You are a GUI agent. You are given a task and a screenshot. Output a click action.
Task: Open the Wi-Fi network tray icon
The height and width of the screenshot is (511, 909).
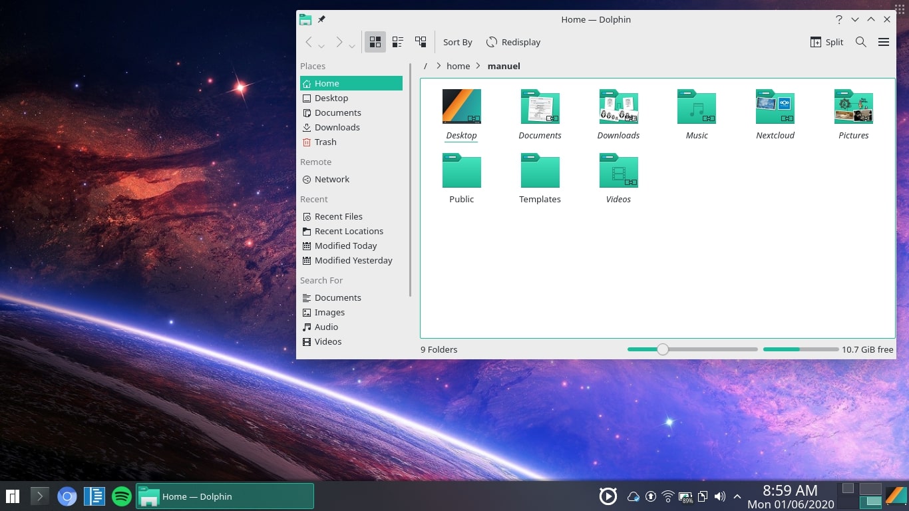click(x=668, y=496)
